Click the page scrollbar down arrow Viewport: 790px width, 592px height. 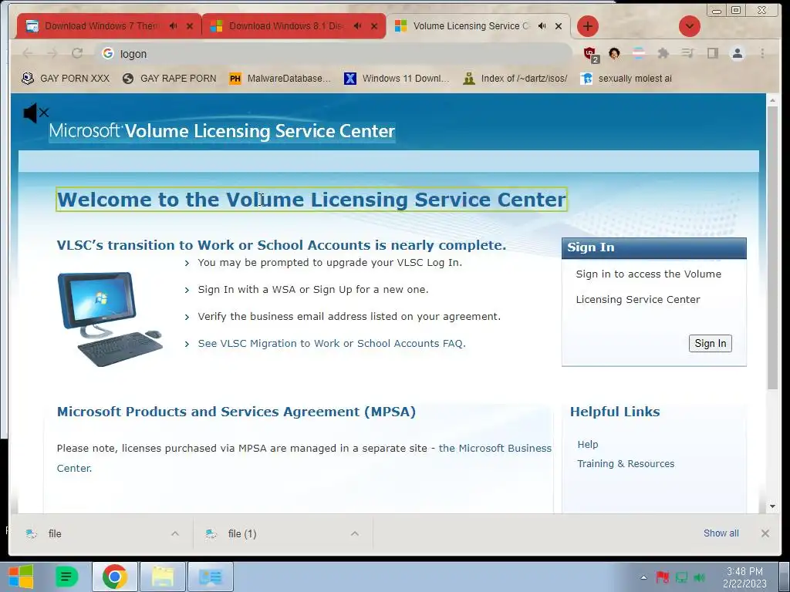point(772,506)
